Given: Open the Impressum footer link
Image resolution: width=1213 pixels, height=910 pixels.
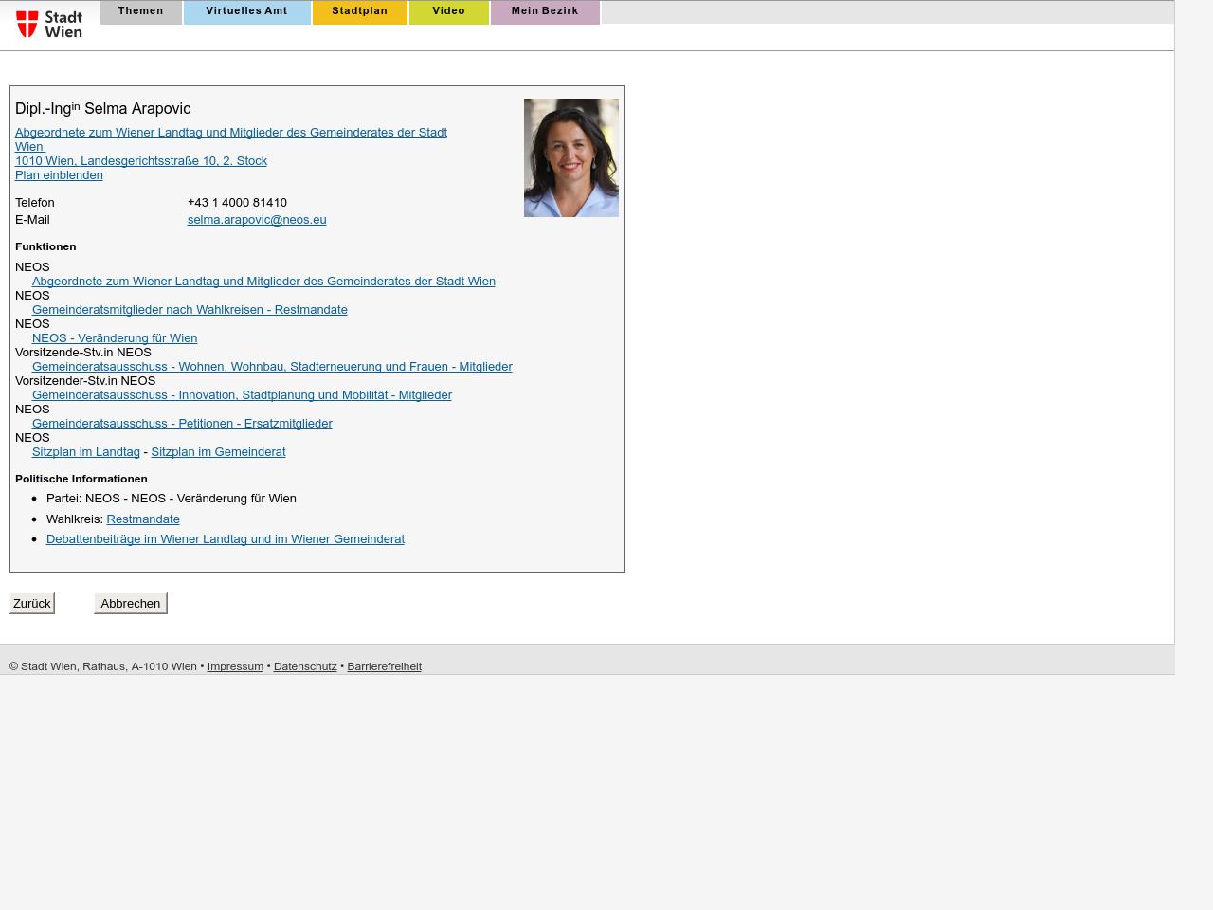Looking at the screenshot, I should (235, 666).
